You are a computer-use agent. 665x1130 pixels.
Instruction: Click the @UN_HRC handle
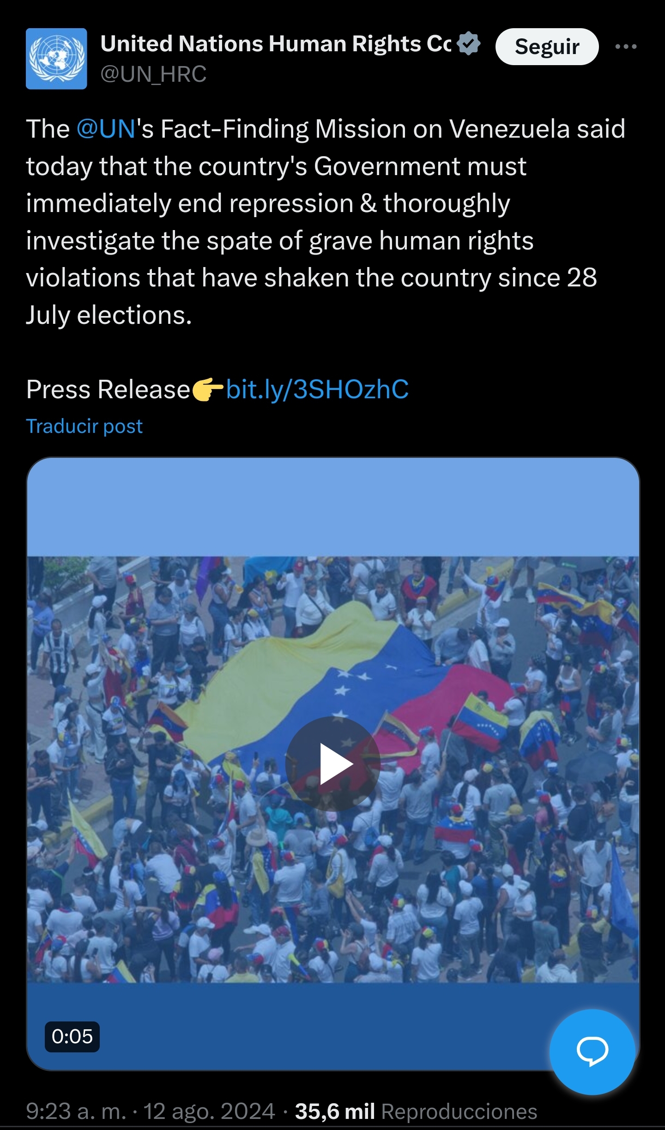coord(153,74)
